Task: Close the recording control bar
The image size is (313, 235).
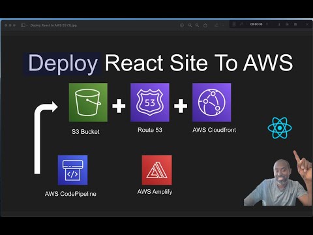Action: click(x=307, y=24)
